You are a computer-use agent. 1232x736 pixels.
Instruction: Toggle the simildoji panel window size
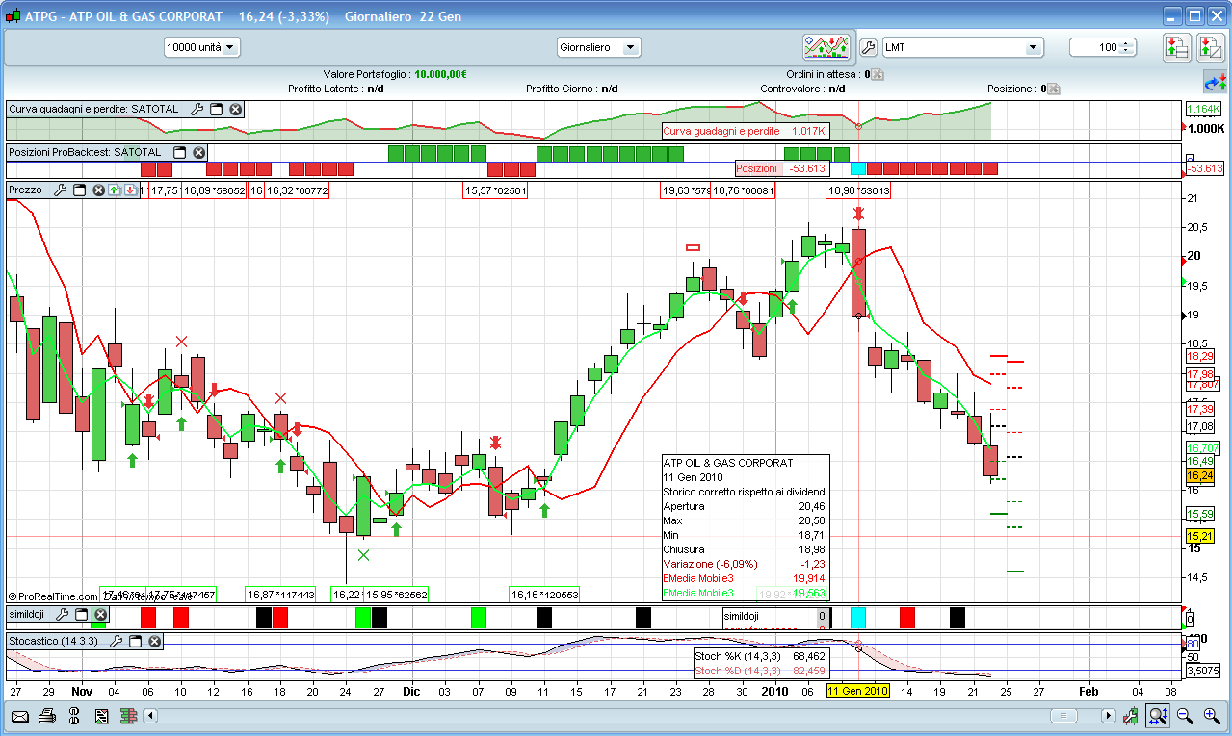point(79,614)
